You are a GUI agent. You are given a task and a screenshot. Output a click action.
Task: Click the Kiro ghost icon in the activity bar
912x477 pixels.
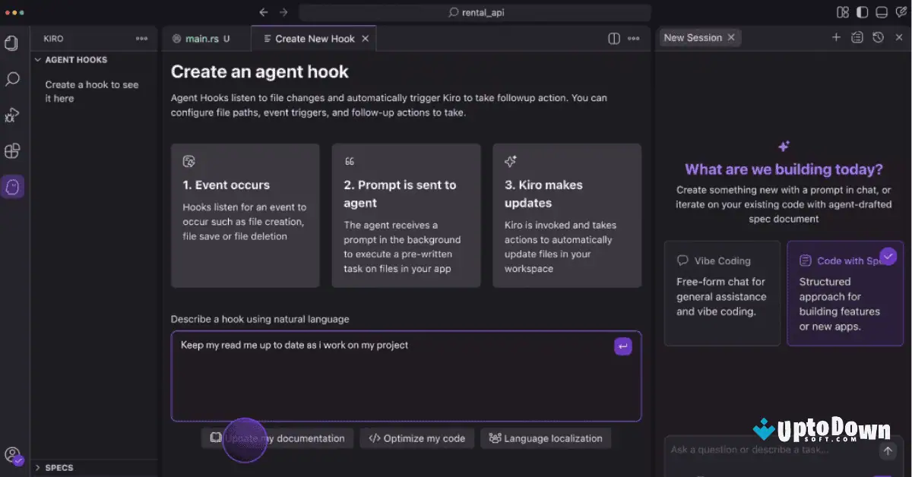click(x=12, y=186)
